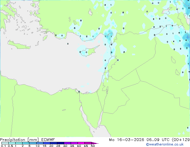Click the legend value '35'
Viewport: 190px width, 147px height.
[72, 146]
